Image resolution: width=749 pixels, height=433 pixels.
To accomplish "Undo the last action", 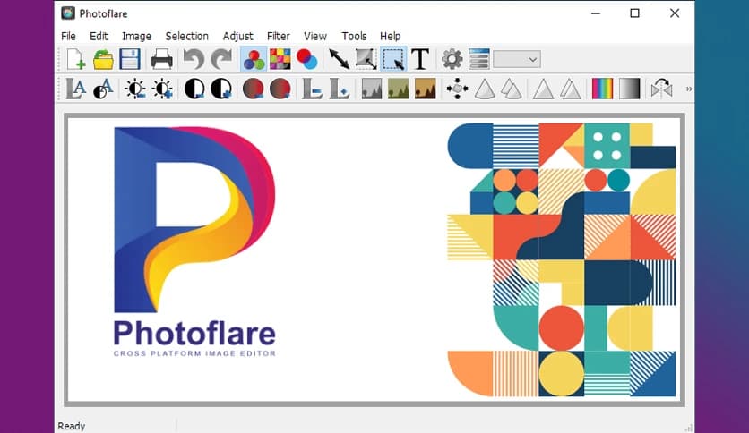I will (194, 60).
